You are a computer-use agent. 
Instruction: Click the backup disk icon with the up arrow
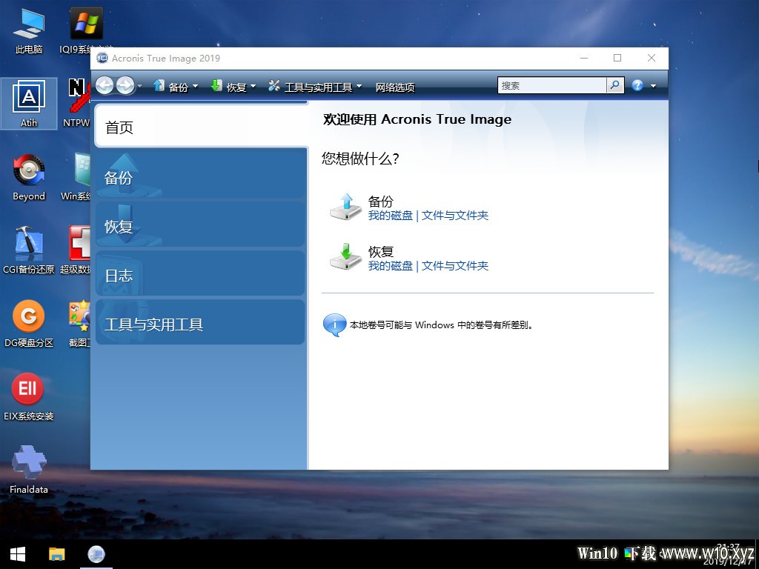pyautogui.click(x=345, y=207)
